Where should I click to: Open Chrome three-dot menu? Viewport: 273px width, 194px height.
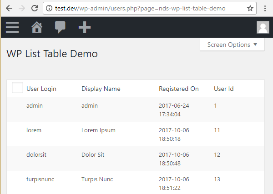pos(265,8)
